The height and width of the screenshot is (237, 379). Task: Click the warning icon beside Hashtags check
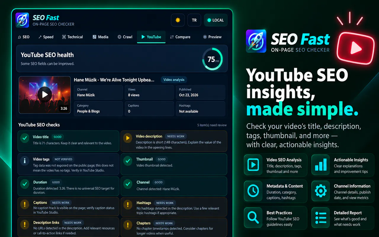point(128,204)
